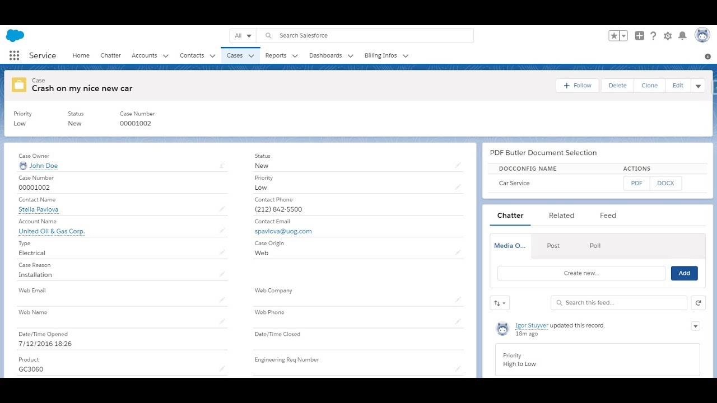Select the Poll publisher tab
Viewport: 717px width, 403px height.
(595, 246)
